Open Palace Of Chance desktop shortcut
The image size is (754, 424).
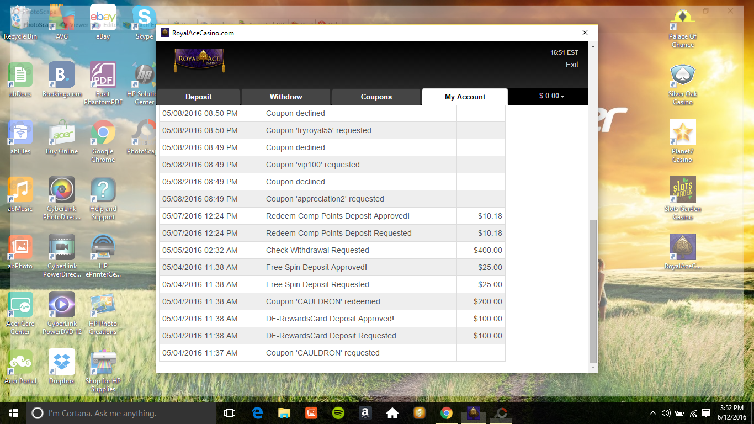point(683,26)
